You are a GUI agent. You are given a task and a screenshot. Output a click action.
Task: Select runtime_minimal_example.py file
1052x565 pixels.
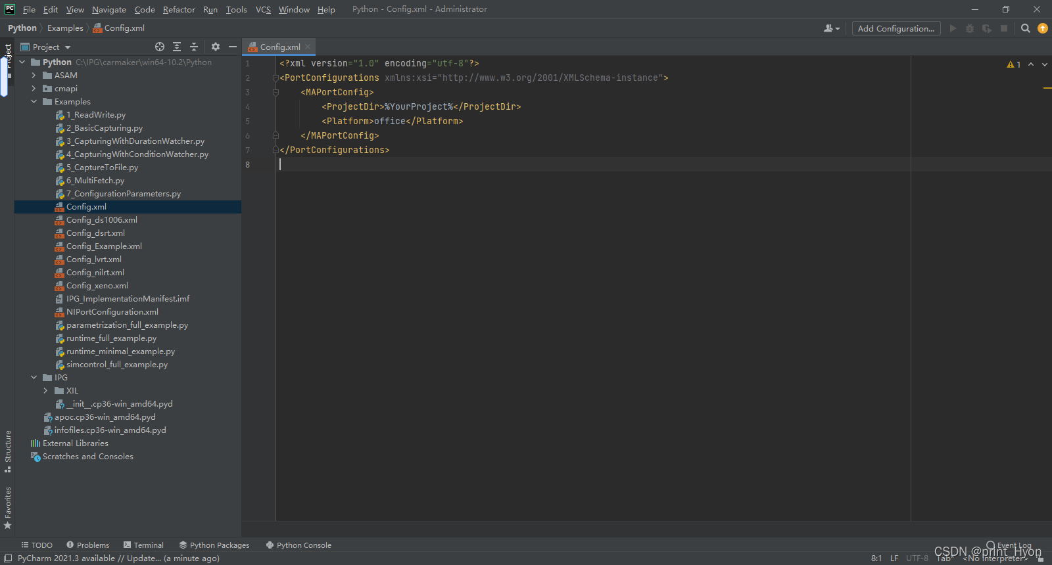tap(120, 351)
